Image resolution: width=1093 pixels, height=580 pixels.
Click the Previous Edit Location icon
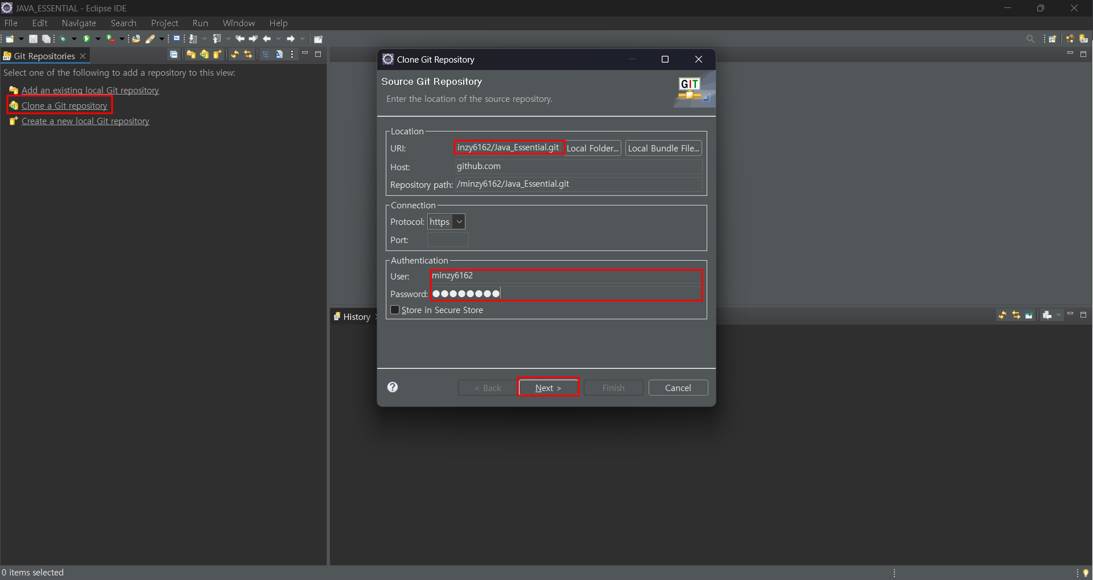240,39
